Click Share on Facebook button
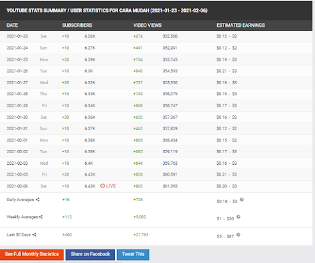The image size is (315, 263). pyautogui.click(x=90, y=255)
